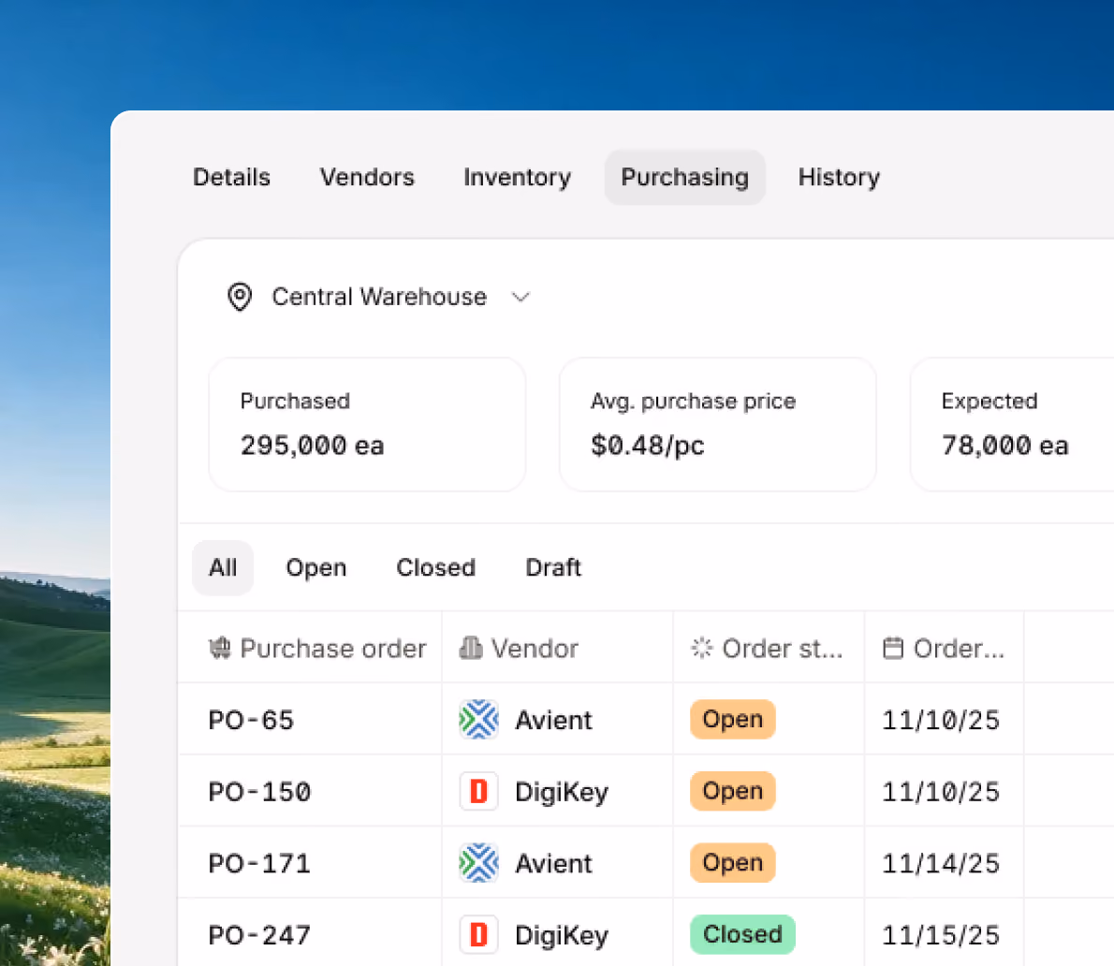Click the Vendor column building icon
The width and height of the screenshot is (1114, 966).
470,648
